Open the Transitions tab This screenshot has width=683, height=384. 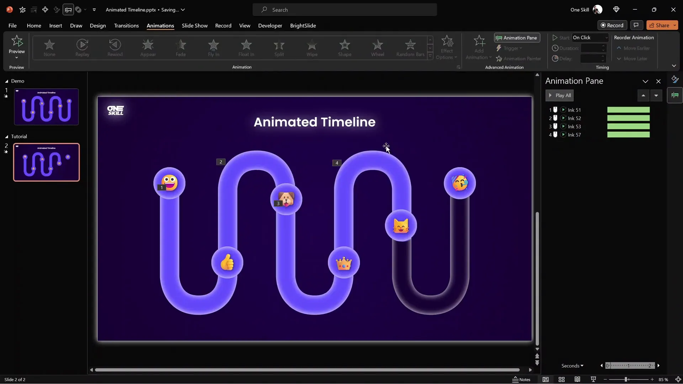point(126,26)
